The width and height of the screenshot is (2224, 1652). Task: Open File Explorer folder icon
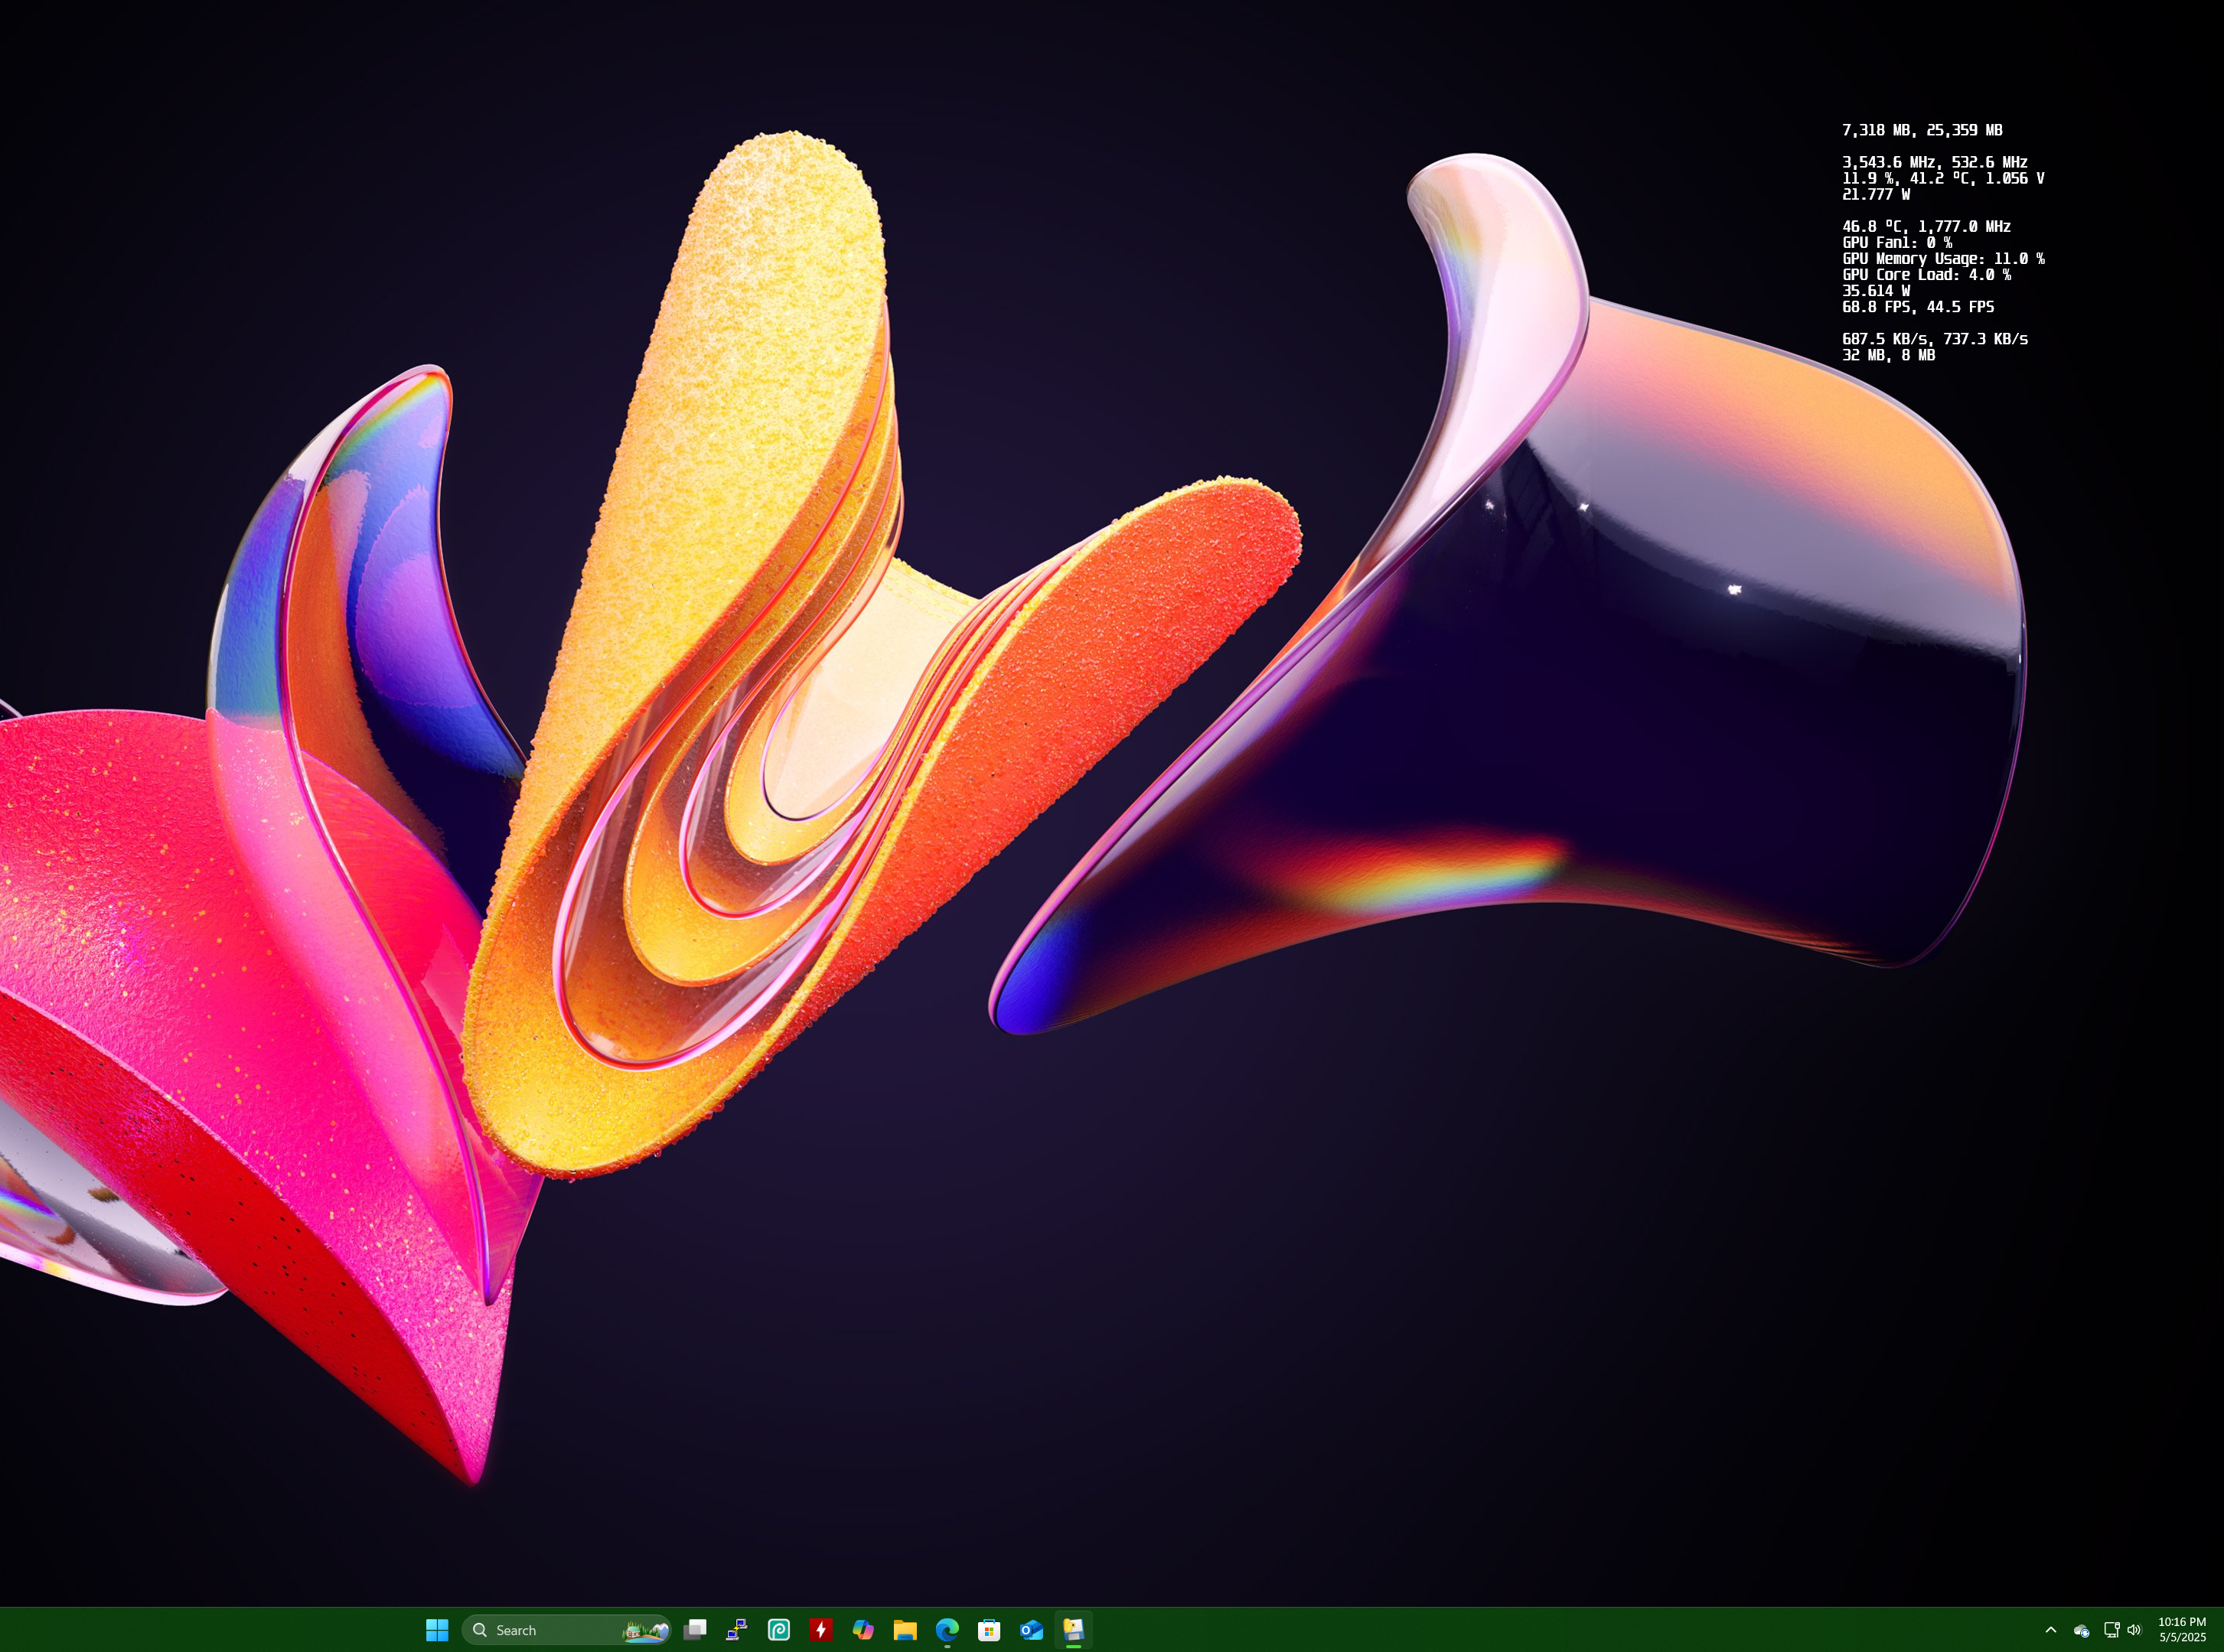coord(905,1630)
